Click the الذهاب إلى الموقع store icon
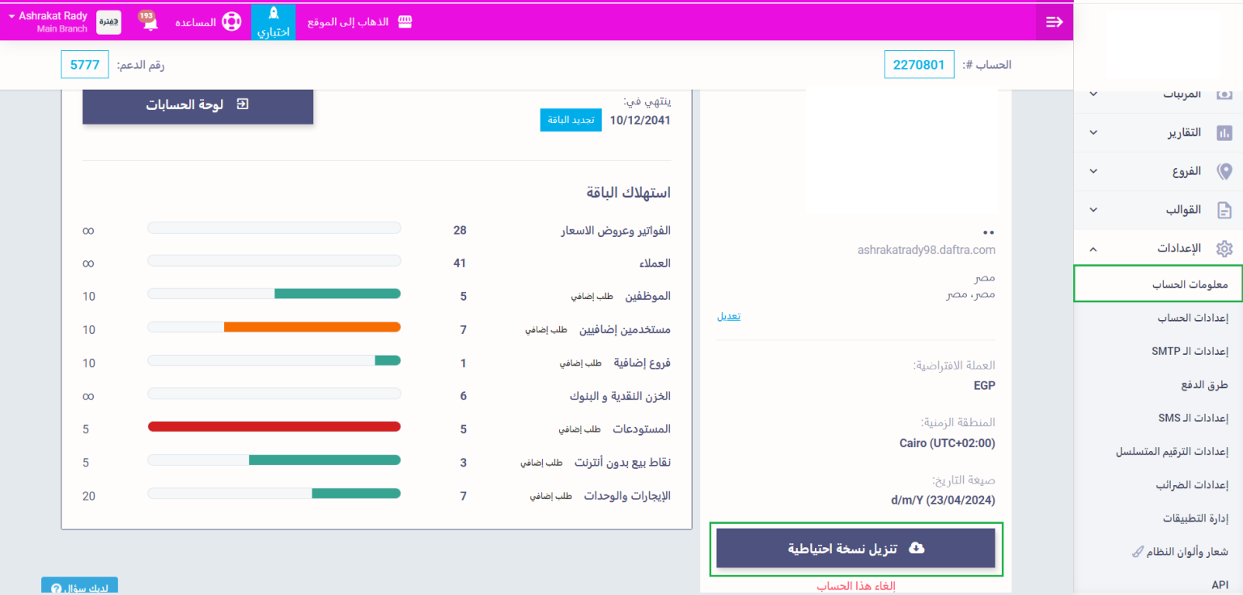 405,22
